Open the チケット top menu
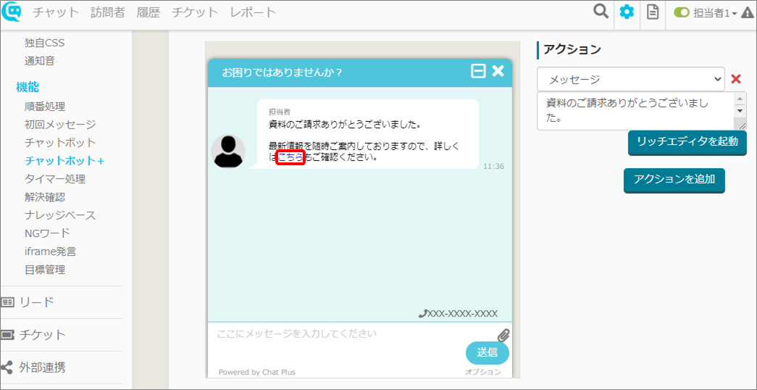 point(195,12)
